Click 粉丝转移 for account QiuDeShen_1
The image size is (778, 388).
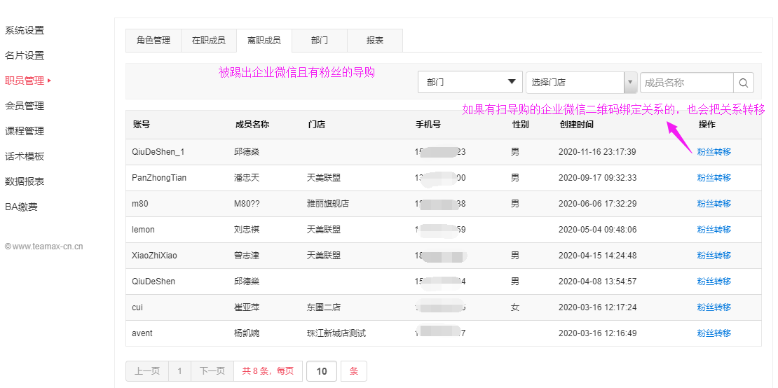714,152
